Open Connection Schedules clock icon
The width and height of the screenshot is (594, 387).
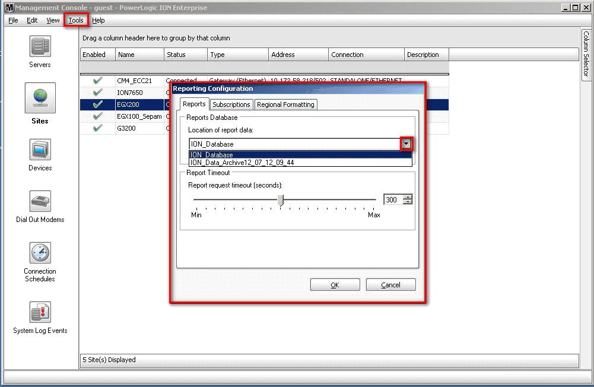pos(40,253)
